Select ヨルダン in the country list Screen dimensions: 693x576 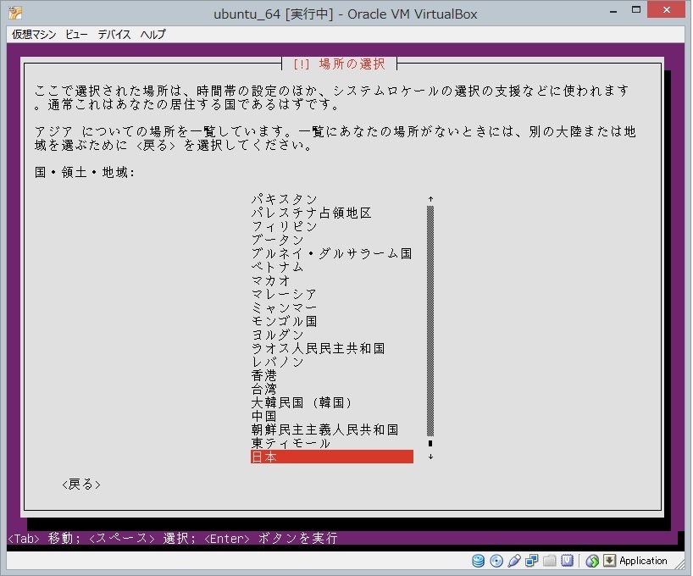[x=278, y=335]
